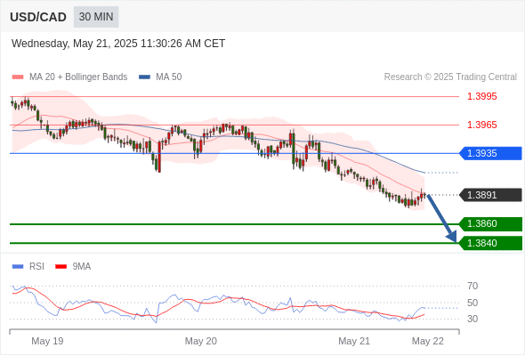Toggle the RSI legend entry

coord(28,267)
